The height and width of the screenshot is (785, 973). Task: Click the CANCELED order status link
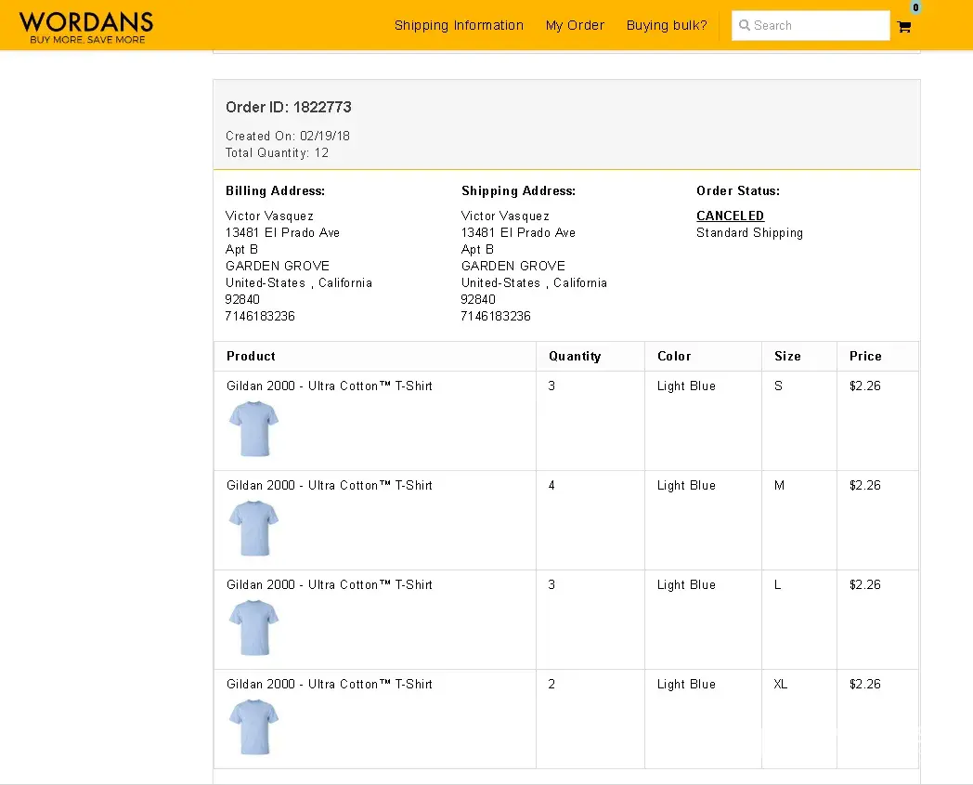coord(730,216)
